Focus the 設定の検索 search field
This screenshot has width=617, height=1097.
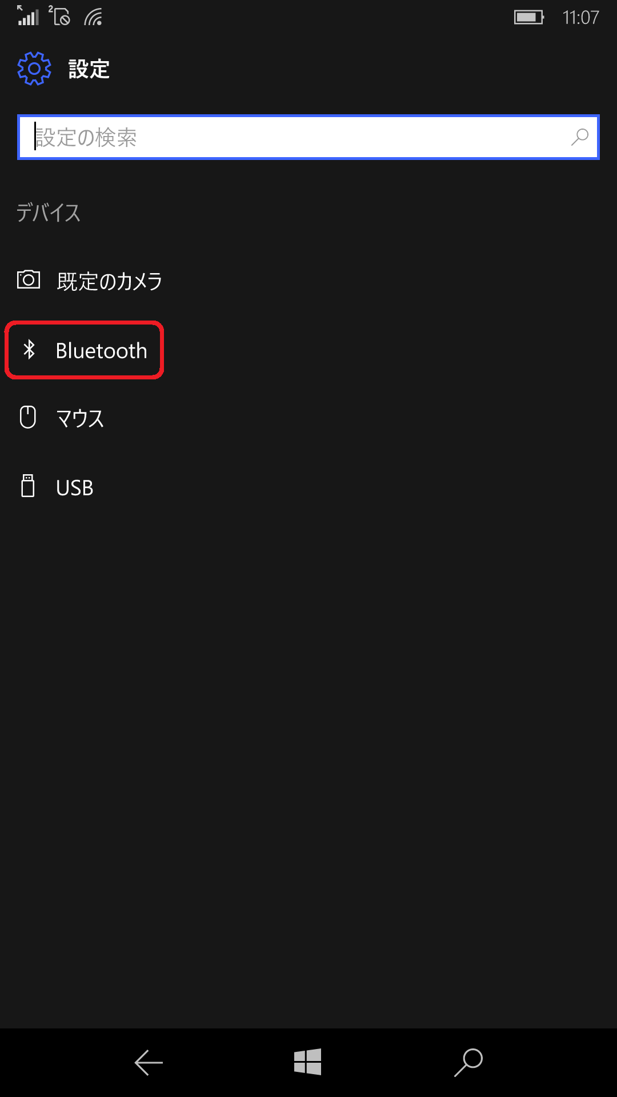[x=308, y=137]
